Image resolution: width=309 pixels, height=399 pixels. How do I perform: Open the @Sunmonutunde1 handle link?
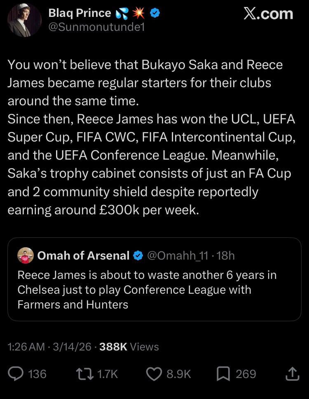[x=96, y=27]
